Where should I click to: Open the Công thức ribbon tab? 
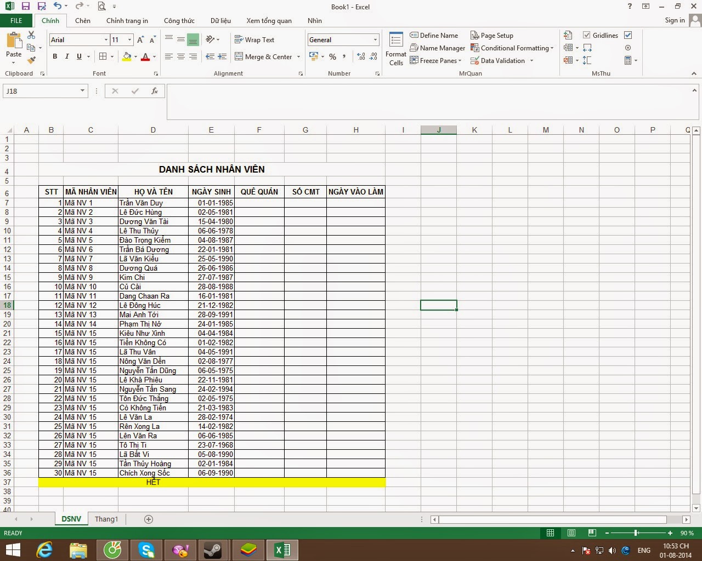[179, 20]
